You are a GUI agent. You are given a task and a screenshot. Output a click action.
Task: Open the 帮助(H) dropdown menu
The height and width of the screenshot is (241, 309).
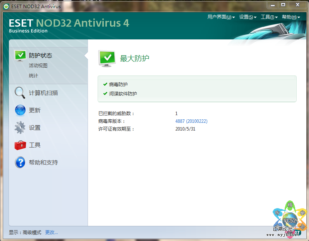[291, 17]
